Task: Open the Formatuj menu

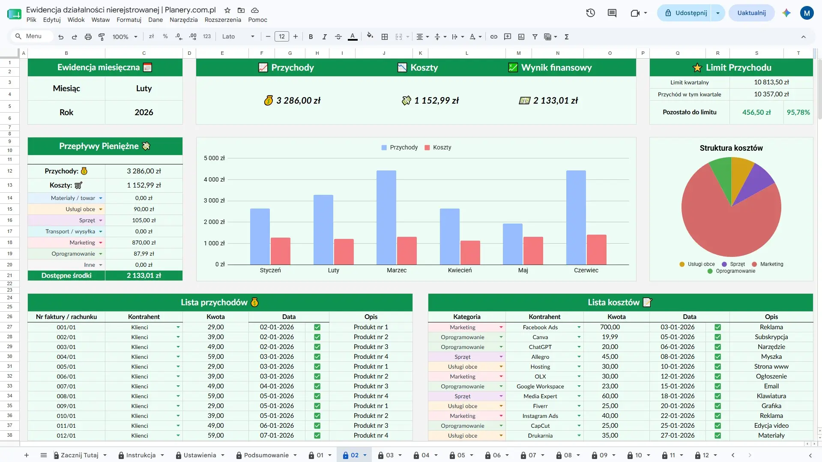Action: [x=129, y=20]
